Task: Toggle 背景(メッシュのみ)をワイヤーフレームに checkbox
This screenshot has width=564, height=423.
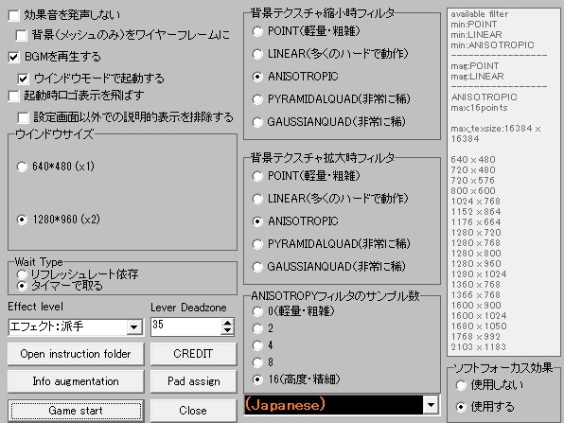Action: 22,35
